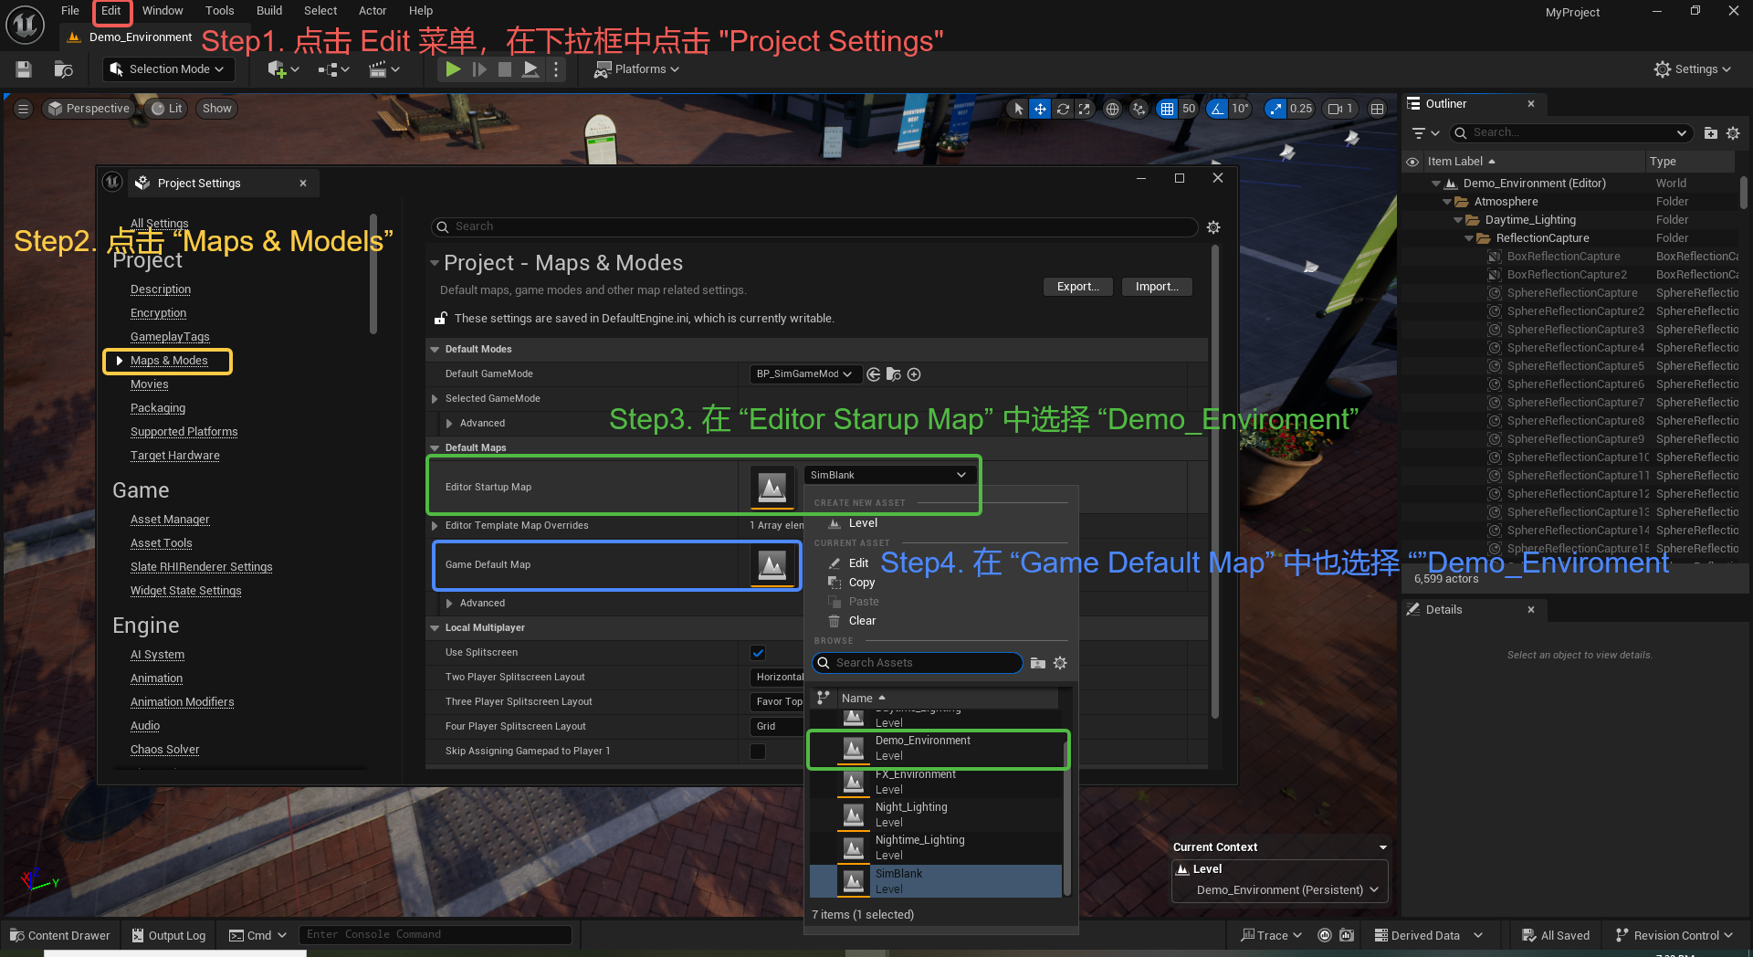Open Platforms dropdown
The height and width of the screenshot is (957, 1753).
pos(636,69)
